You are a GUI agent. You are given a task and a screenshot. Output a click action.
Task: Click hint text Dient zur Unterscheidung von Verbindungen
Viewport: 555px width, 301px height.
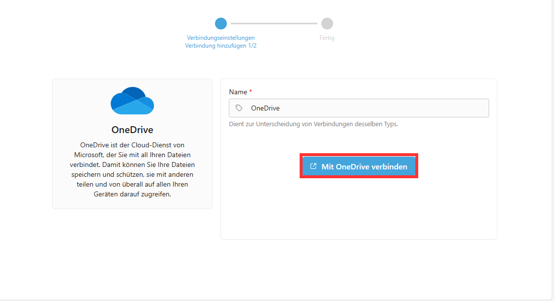tap(313, 124)
